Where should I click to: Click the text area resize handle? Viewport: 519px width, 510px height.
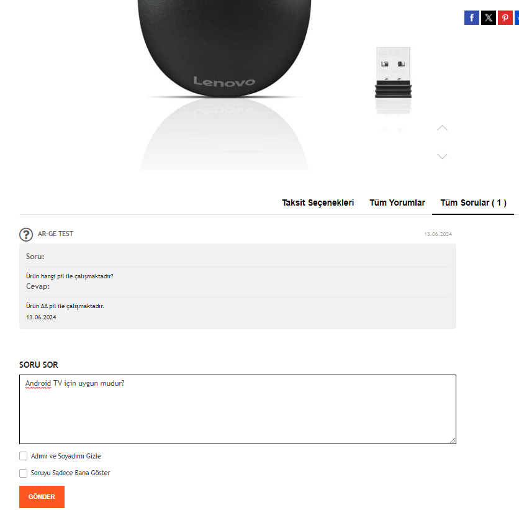click(453, 440)
